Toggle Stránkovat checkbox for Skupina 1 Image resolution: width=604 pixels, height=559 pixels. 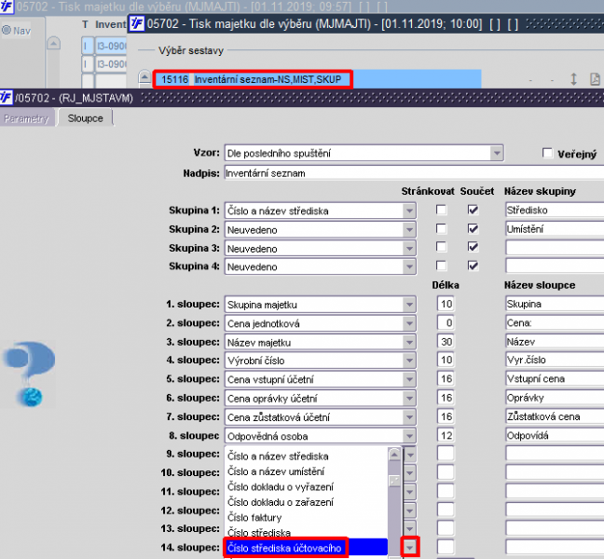442,210
